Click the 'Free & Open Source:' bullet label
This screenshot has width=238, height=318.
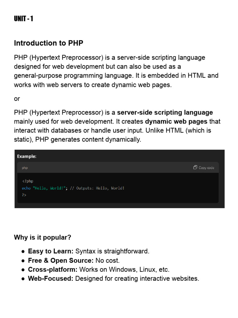click(x=61, y=261)
